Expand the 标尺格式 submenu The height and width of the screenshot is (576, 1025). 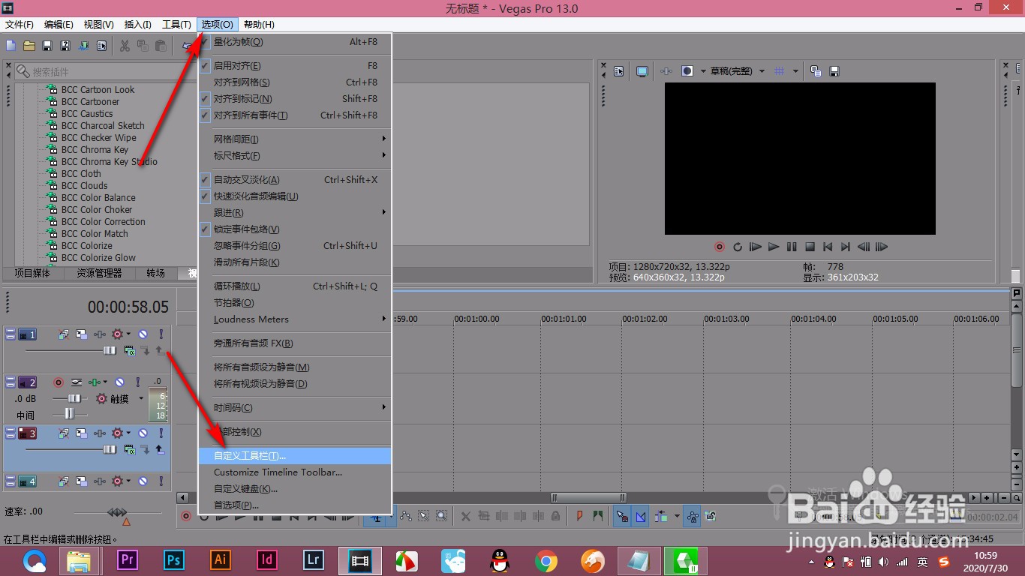pos(295,156)
